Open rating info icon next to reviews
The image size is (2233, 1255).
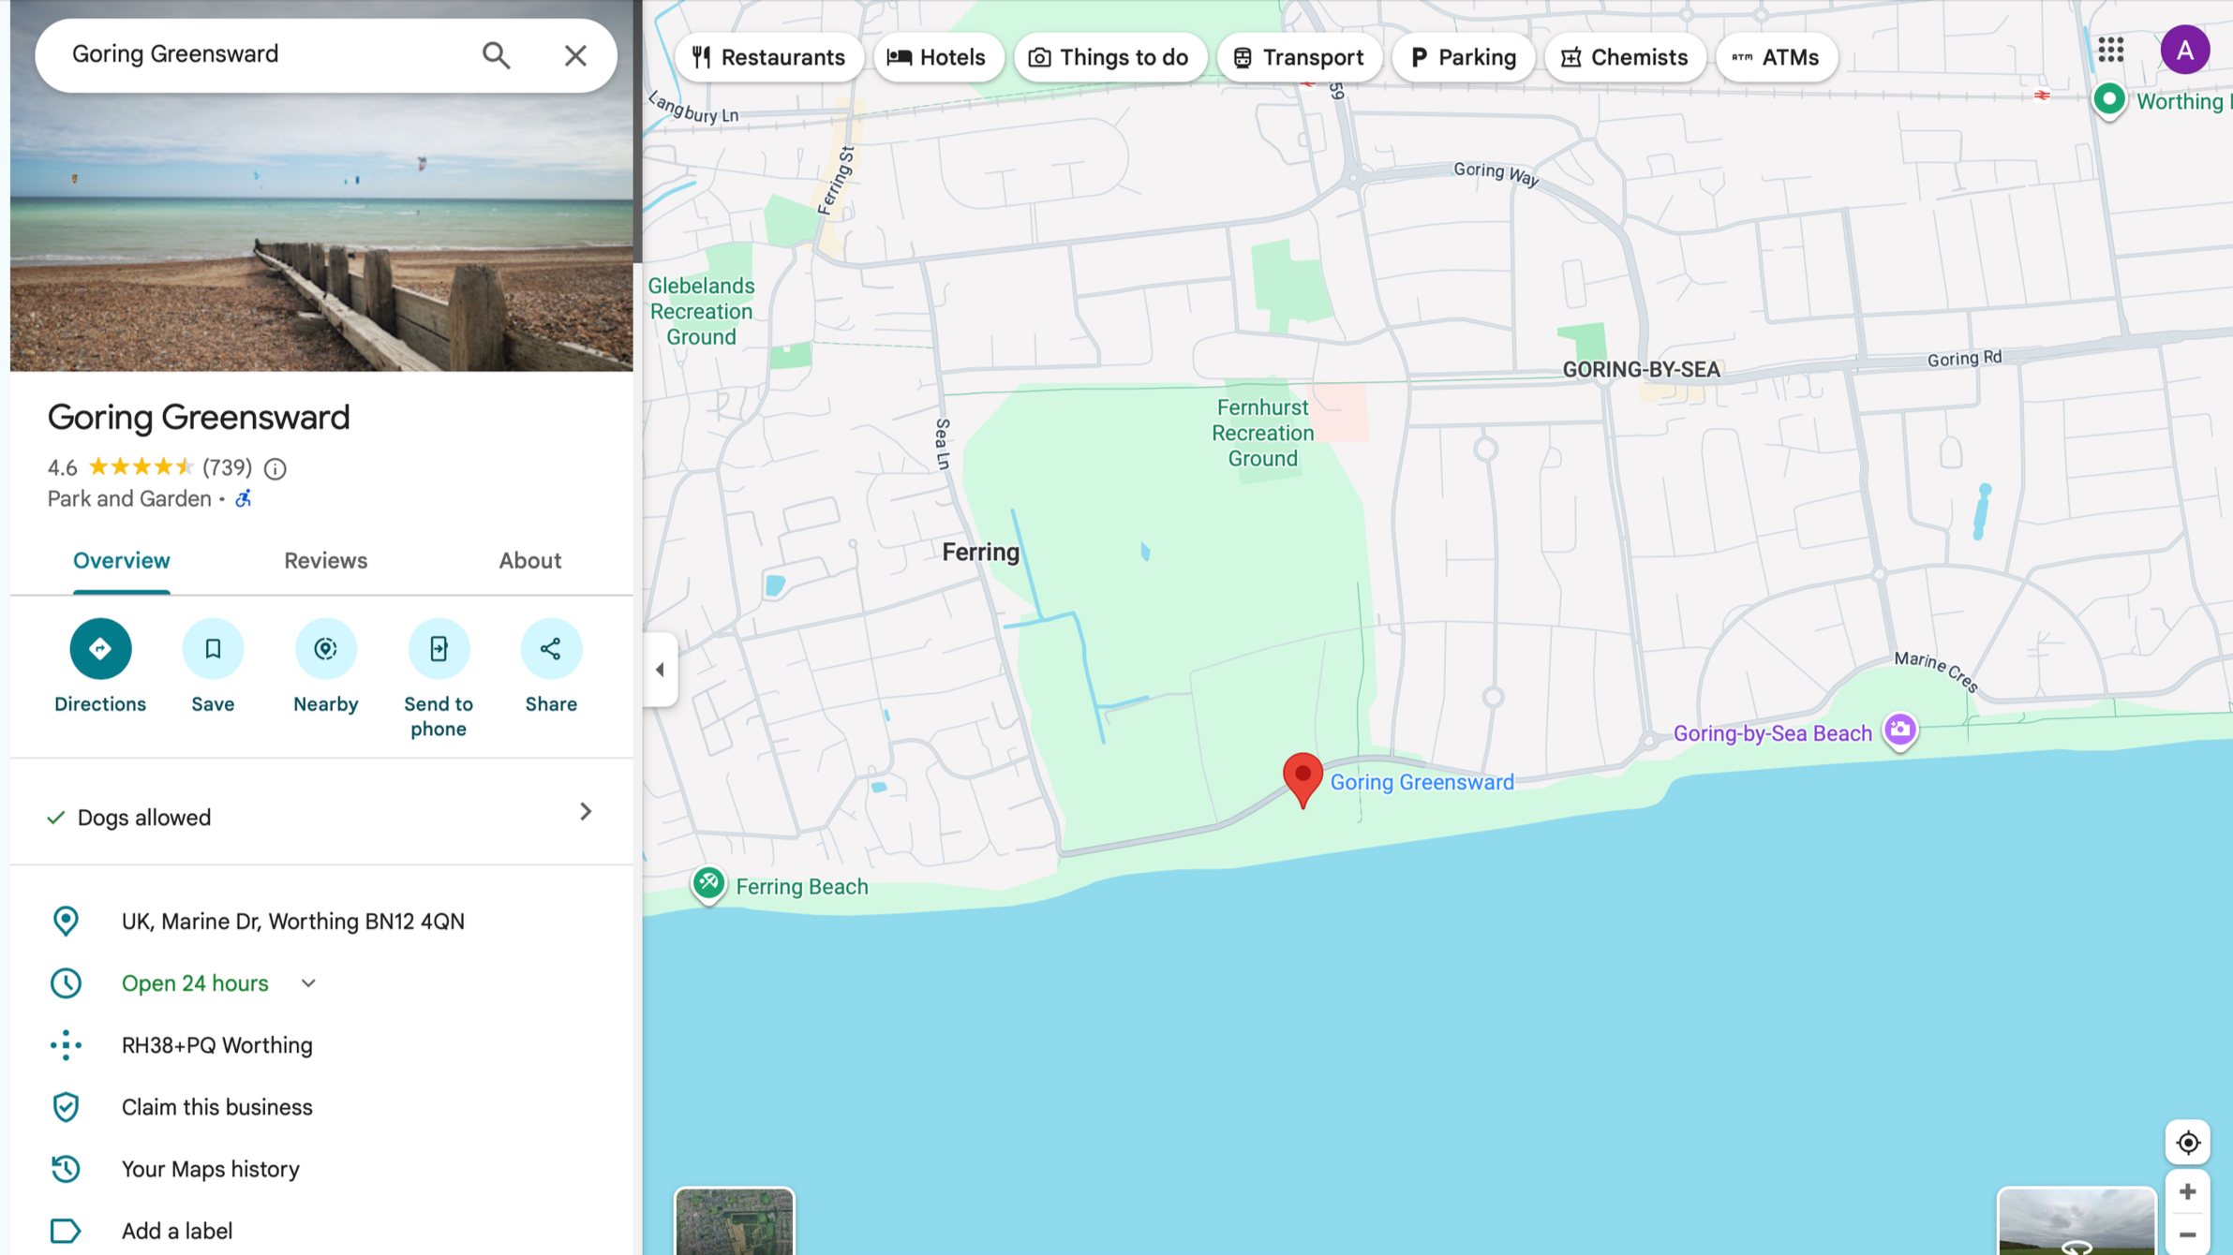pos(275,468)
